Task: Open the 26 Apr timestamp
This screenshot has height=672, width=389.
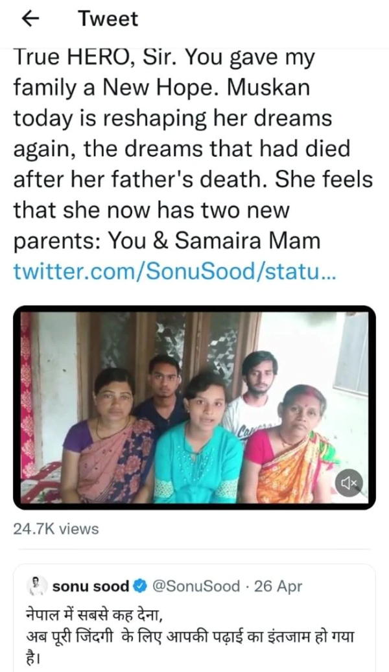Action: 278,586
